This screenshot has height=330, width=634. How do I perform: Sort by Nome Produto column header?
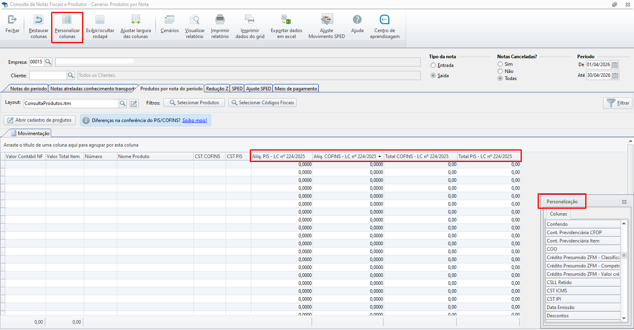[x=155, y=156]
